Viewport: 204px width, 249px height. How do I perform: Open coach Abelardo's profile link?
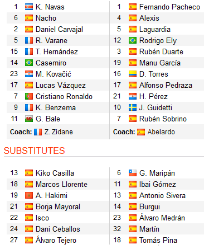[x=161, y=132]
